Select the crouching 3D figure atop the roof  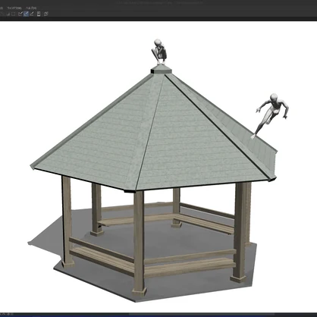(159, 52)
